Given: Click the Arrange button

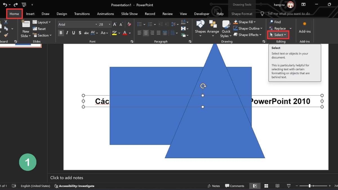Looking at the screenshot, I should 213,28.
